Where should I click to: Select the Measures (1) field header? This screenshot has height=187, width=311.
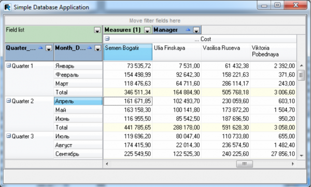[x=128, y=30]
